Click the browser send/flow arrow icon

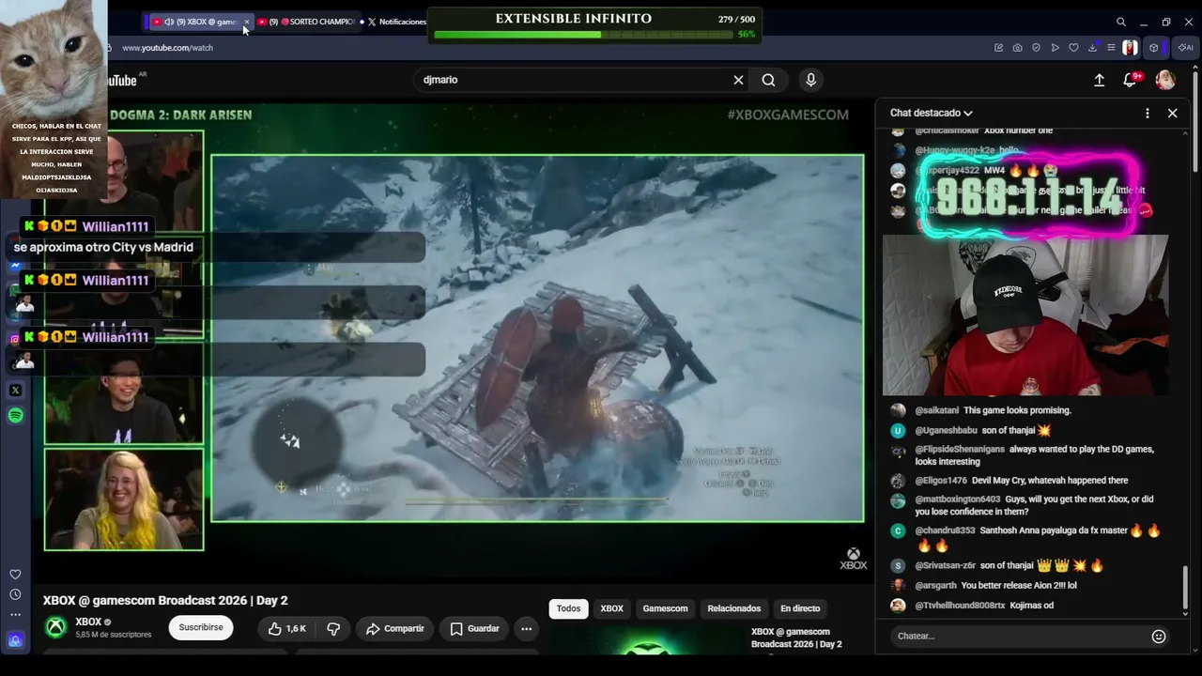1055,48
